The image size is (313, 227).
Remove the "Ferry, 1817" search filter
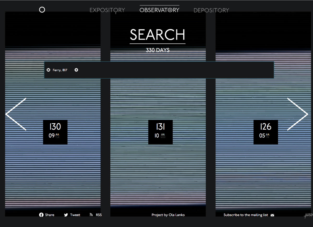(x=48, y=70)
